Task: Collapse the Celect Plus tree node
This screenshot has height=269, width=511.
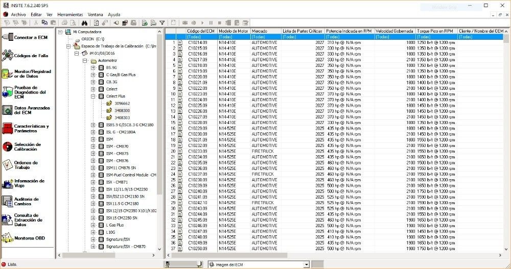Action: (93, 96)
